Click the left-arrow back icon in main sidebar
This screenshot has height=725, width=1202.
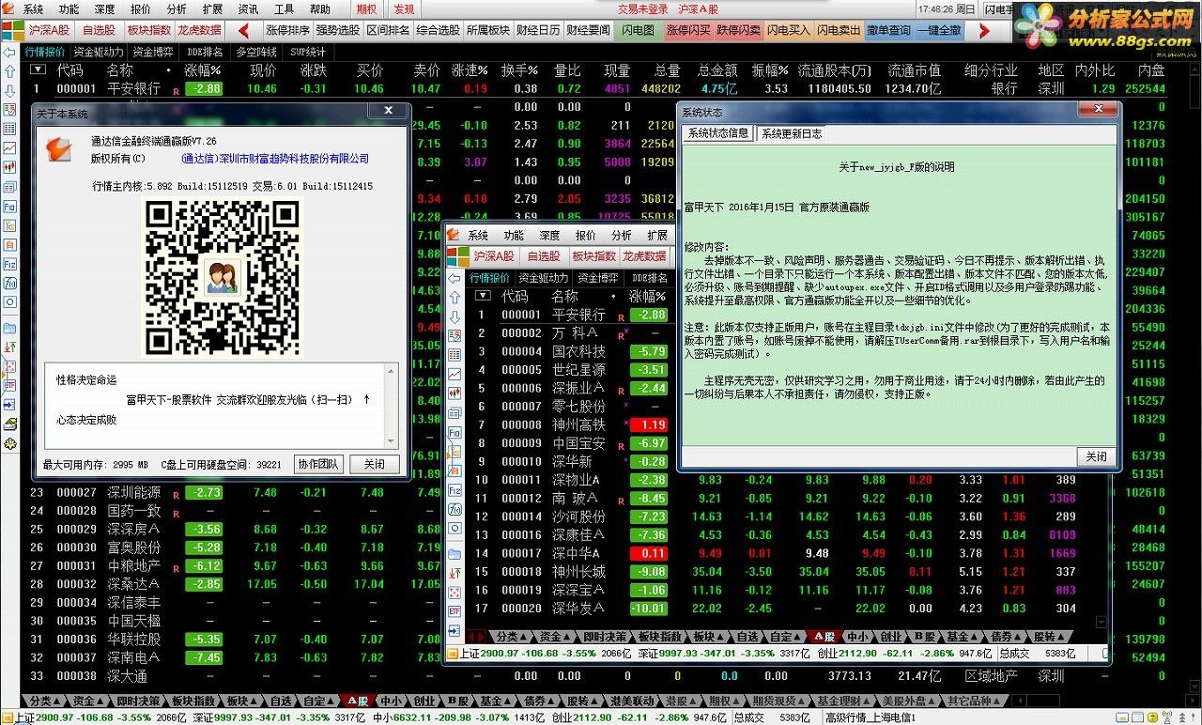pos(9,54)
